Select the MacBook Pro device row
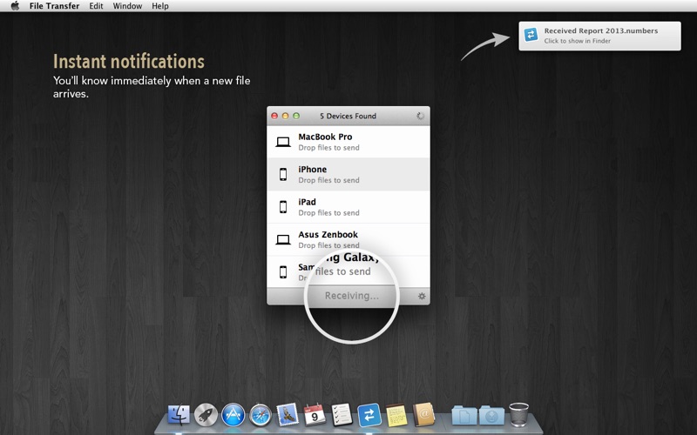The width and height of the screenshot is (697, 435). (348, 142)
